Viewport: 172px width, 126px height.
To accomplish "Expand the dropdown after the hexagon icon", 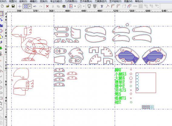I will click(x=84, y=6).
